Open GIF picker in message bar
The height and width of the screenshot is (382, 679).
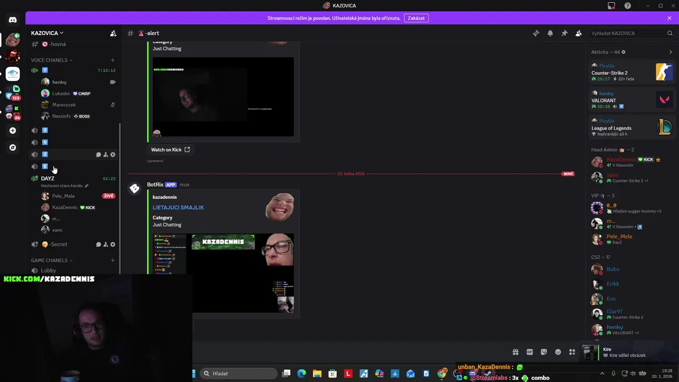[x=529, y=352]
